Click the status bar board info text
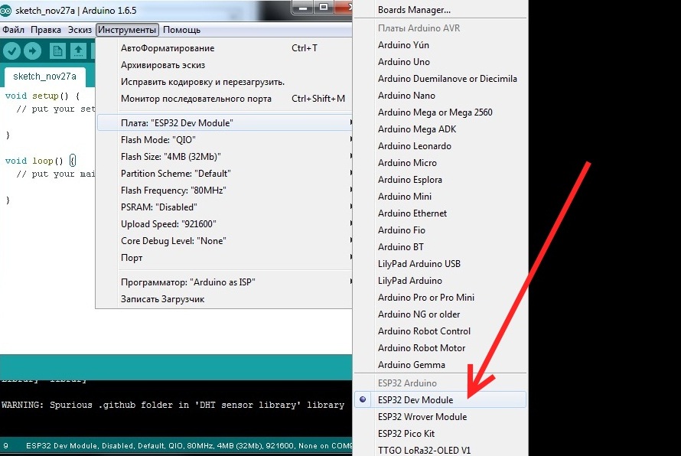Viewport: 681px width, 456px height. (x=188, y=445)
